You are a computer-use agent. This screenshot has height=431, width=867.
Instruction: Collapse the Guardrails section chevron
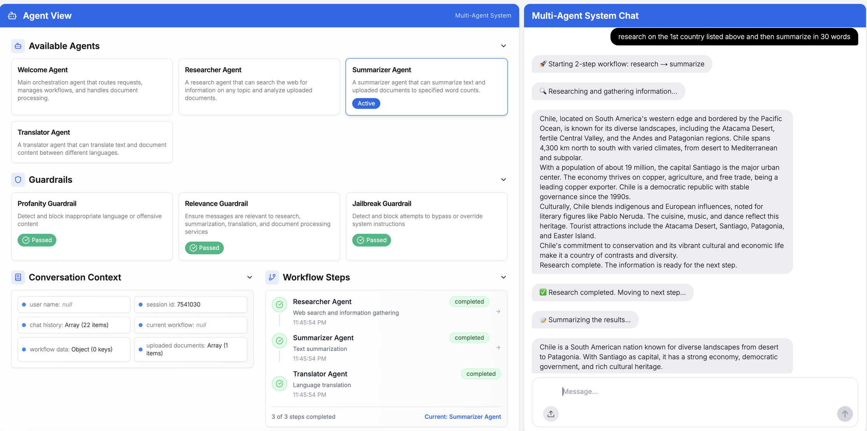point(503,179)
